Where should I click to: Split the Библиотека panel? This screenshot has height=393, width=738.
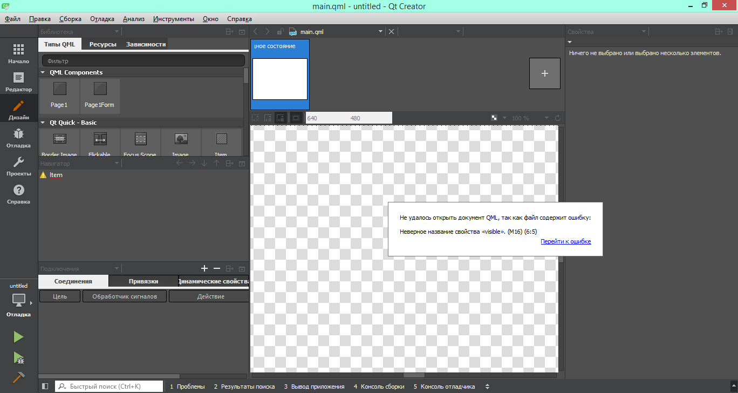(229, 32)
